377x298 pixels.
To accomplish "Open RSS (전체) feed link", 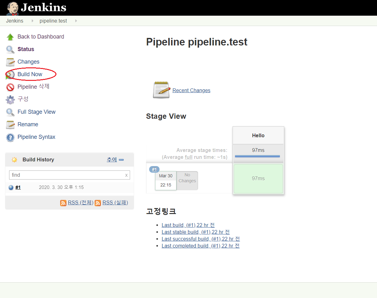I will [81, 203].
